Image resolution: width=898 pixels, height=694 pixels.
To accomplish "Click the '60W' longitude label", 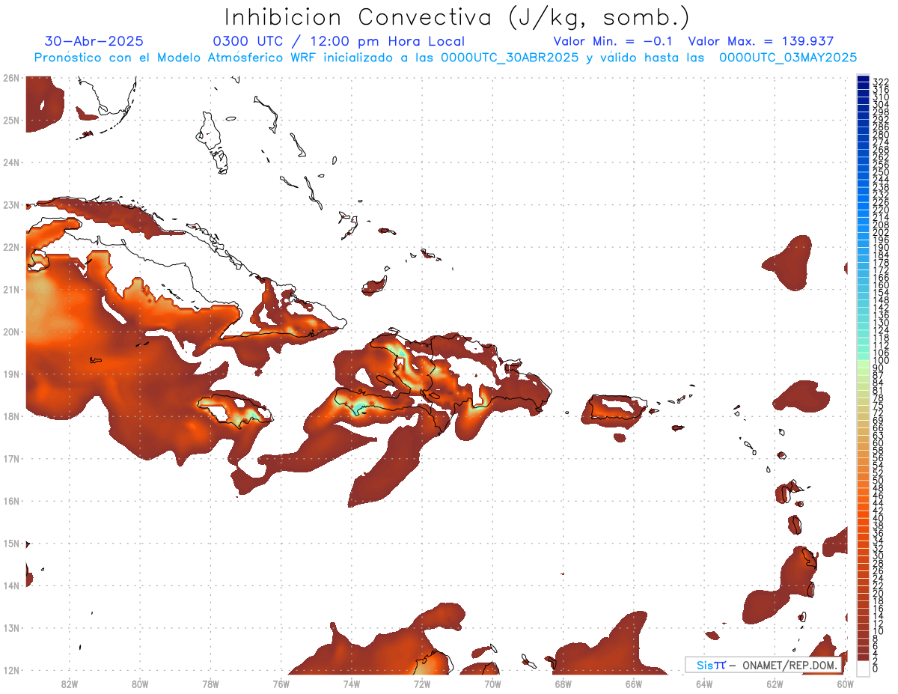I will click(x=846, y=684).
